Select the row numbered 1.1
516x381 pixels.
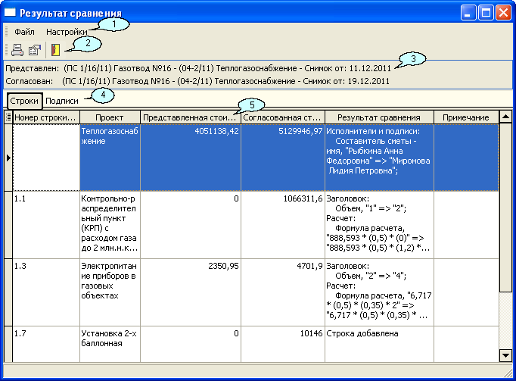46,224
